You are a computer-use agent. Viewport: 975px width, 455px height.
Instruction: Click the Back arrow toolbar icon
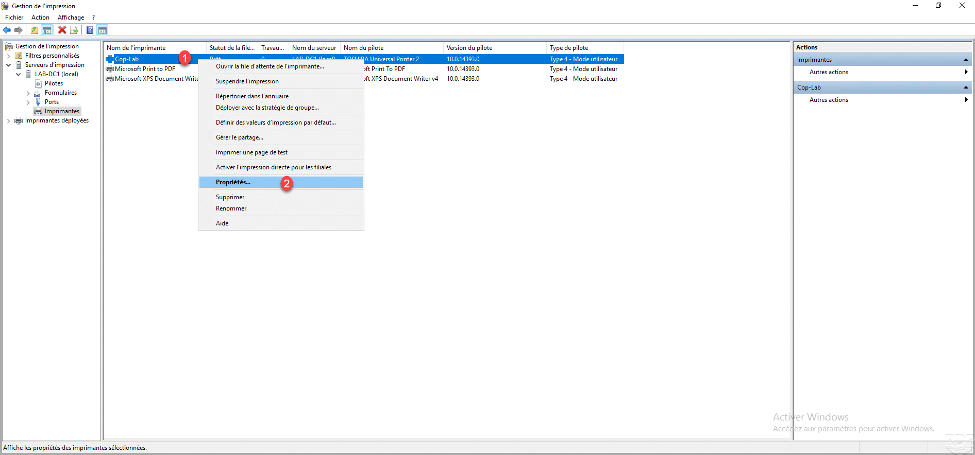pyautogui.click(x=7, y=30)
